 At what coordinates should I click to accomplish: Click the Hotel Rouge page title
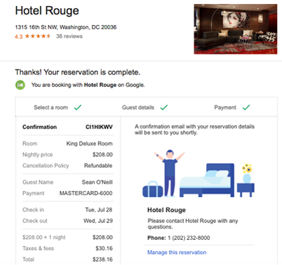[x=47, y=11]
